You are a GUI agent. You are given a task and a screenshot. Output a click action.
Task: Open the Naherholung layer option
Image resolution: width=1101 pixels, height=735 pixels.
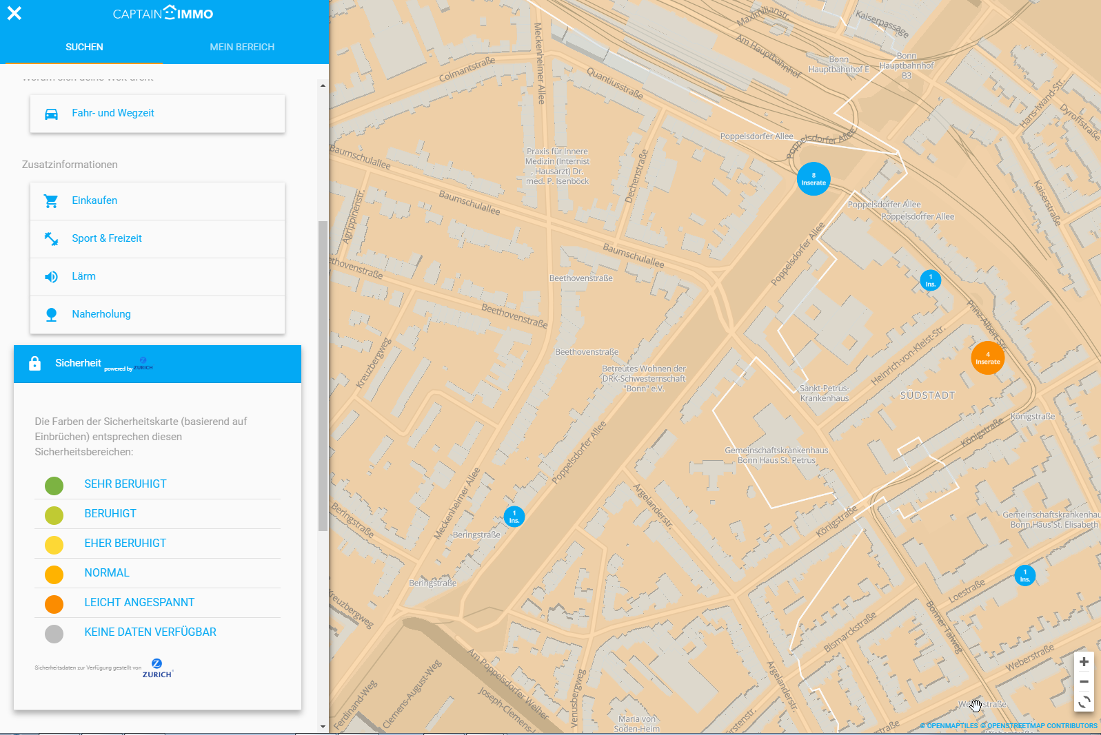(x=101, y=314)
